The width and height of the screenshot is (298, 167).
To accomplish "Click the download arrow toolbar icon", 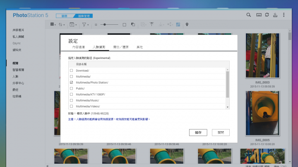I will point(161,24).
